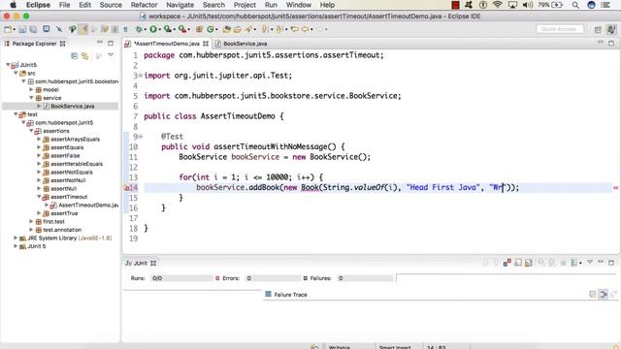The image size is (621, 349).
Task: Click the Open Perspective icon
Action: (598, 29)
